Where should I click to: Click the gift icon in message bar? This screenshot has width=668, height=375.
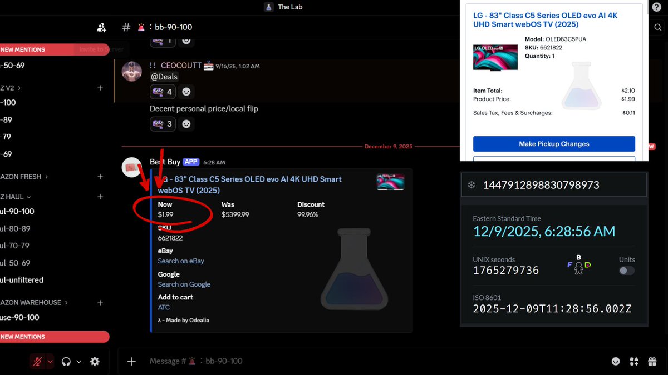click(x=652, y=362)
